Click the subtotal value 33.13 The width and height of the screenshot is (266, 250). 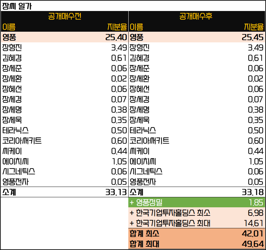[x=116, y=192]
